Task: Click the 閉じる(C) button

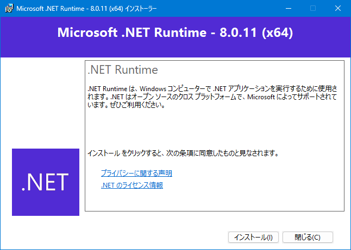Action: (308, 237)
